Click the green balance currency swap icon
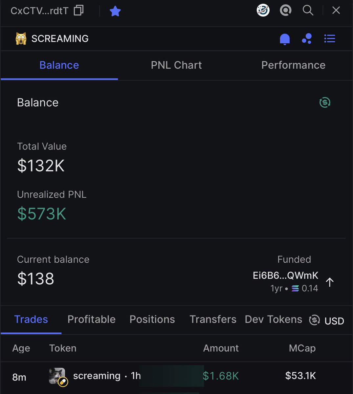The image size is (353, 394). (325, 102)
